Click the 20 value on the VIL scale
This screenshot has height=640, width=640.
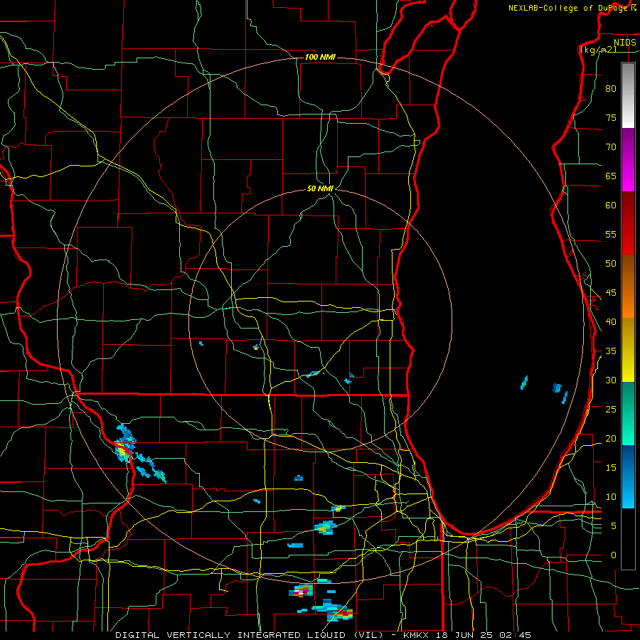pyautogui.click(x=611, y=438)
